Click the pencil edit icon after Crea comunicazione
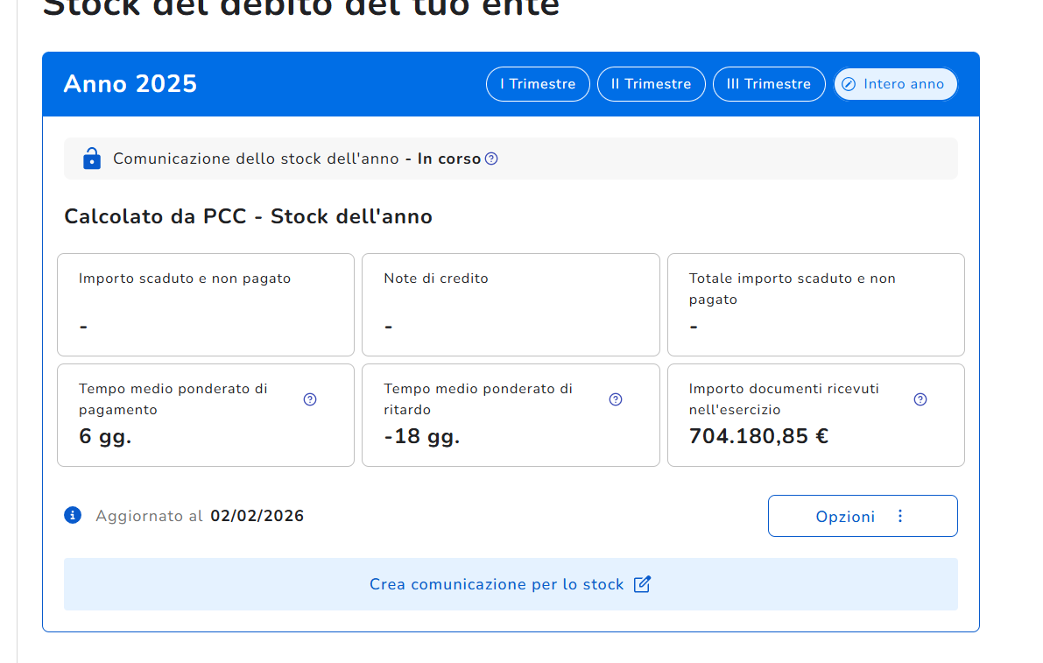The height and width of the screenshot is (663, 1043). [x=642, y=584]
